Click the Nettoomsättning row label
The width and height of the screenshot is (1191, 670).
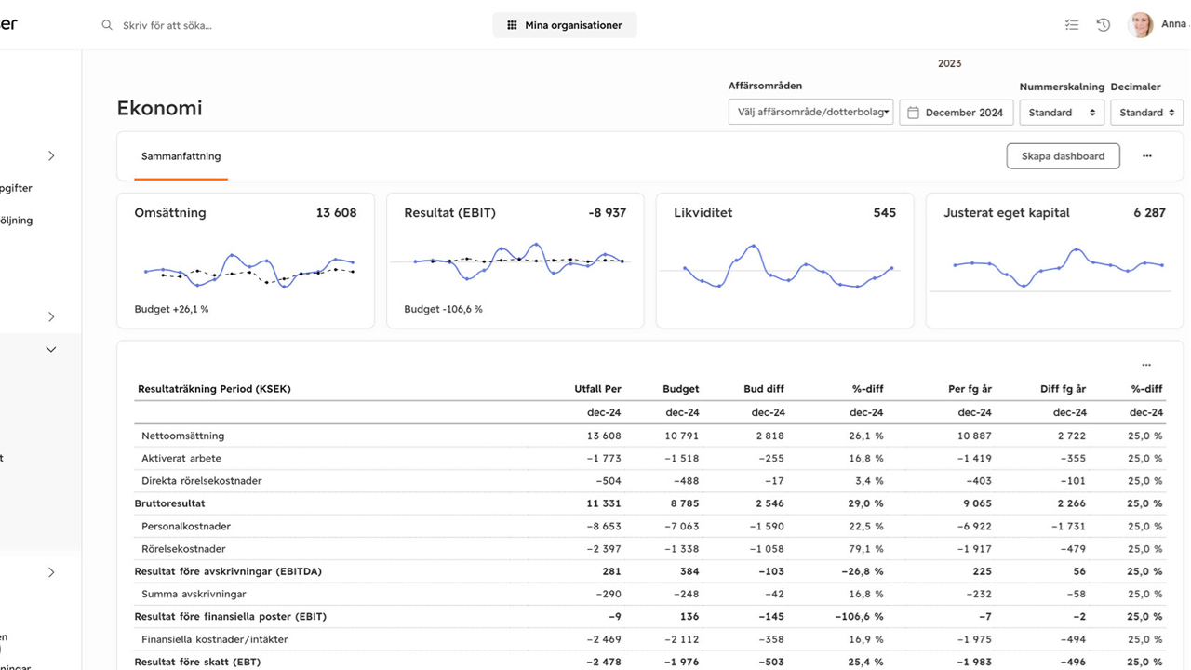point(182,435)
